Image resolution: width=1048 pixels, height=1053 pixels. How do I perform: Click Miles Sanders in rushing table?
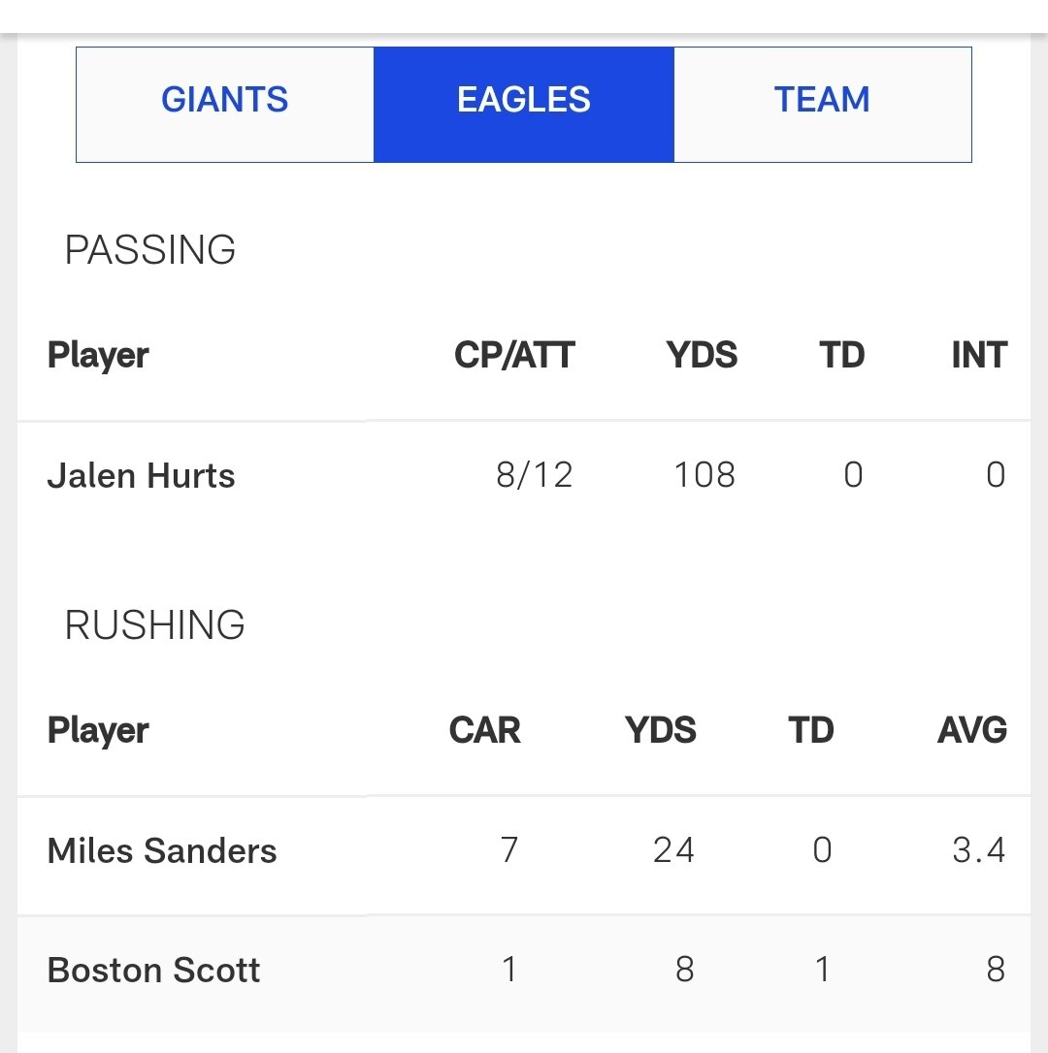coord(162,851)
